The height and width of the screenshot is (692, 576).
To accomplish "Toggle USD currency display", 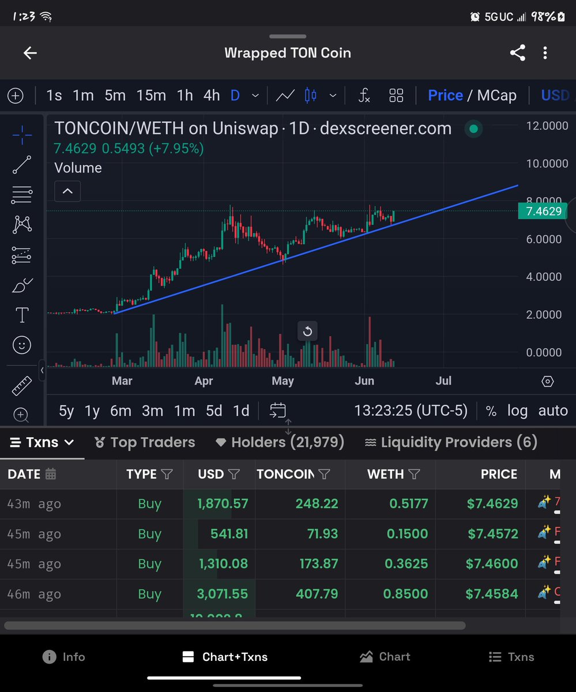I will (556, 96).
